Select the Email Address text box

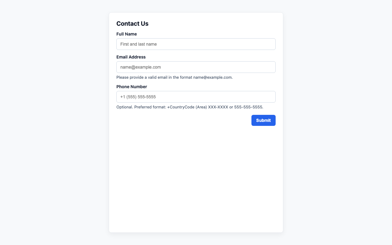tap(196, 67)
